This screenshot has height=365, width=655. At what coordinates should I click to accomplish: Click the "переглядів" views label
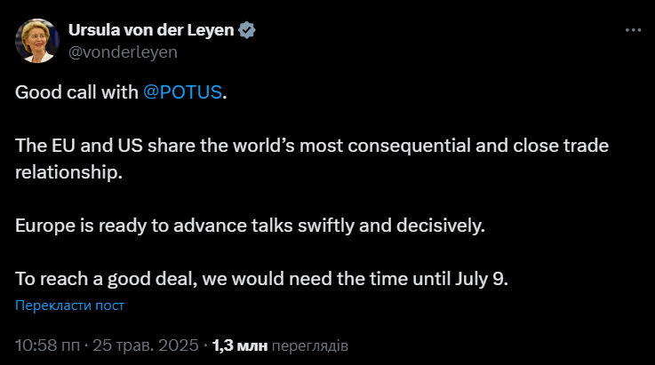point(309,344)
